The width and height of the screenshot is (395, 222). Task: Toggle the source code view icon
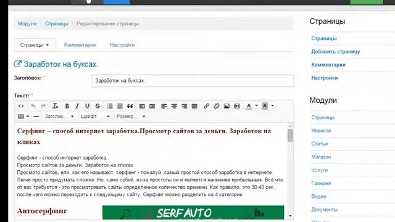tap(21, 106)
